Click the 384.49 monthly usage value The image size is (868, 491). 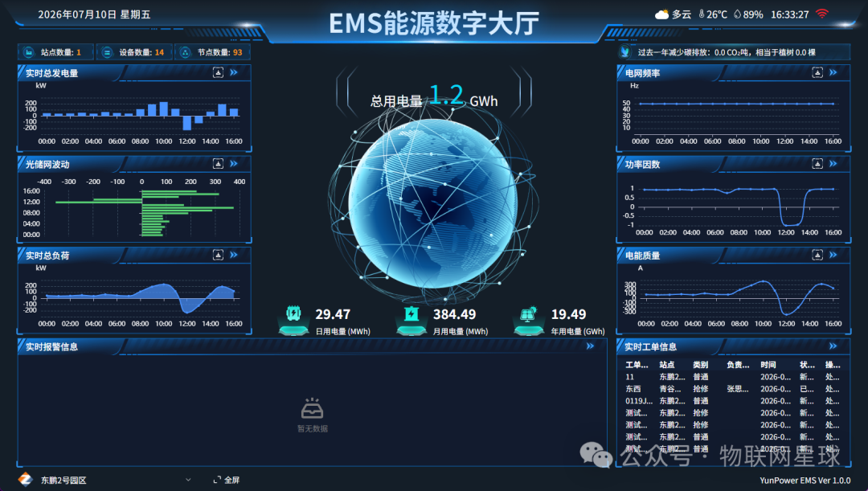pyautogui.click(x=454, y=314)
